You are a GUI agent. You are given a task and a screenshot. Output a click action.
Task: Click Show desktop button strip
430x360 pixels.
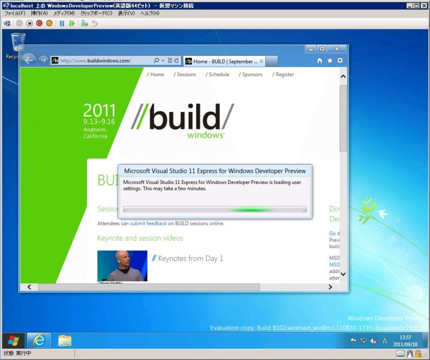425,341
